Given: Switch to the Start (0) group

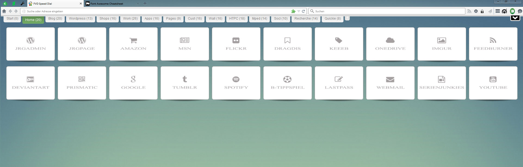Looking at the screenshot, I should tap(12, 19).
